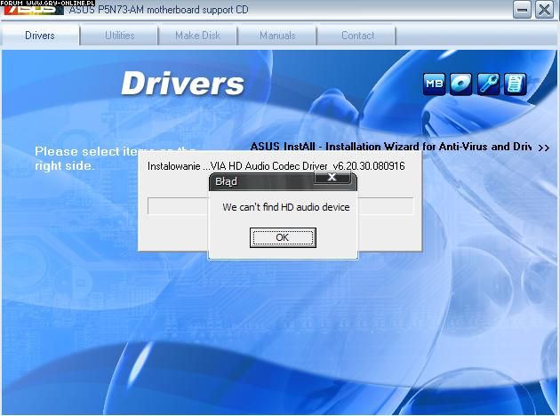Click the installation progress bar

[280, 206]
